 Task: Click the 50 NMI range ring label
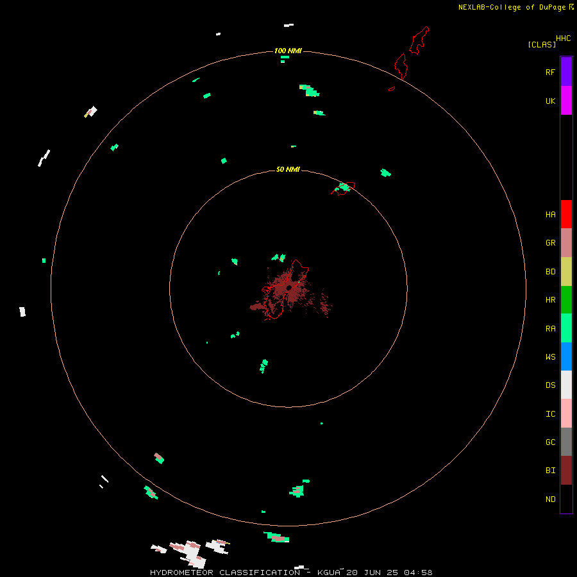pyautogui.click(x=288, y=169)
